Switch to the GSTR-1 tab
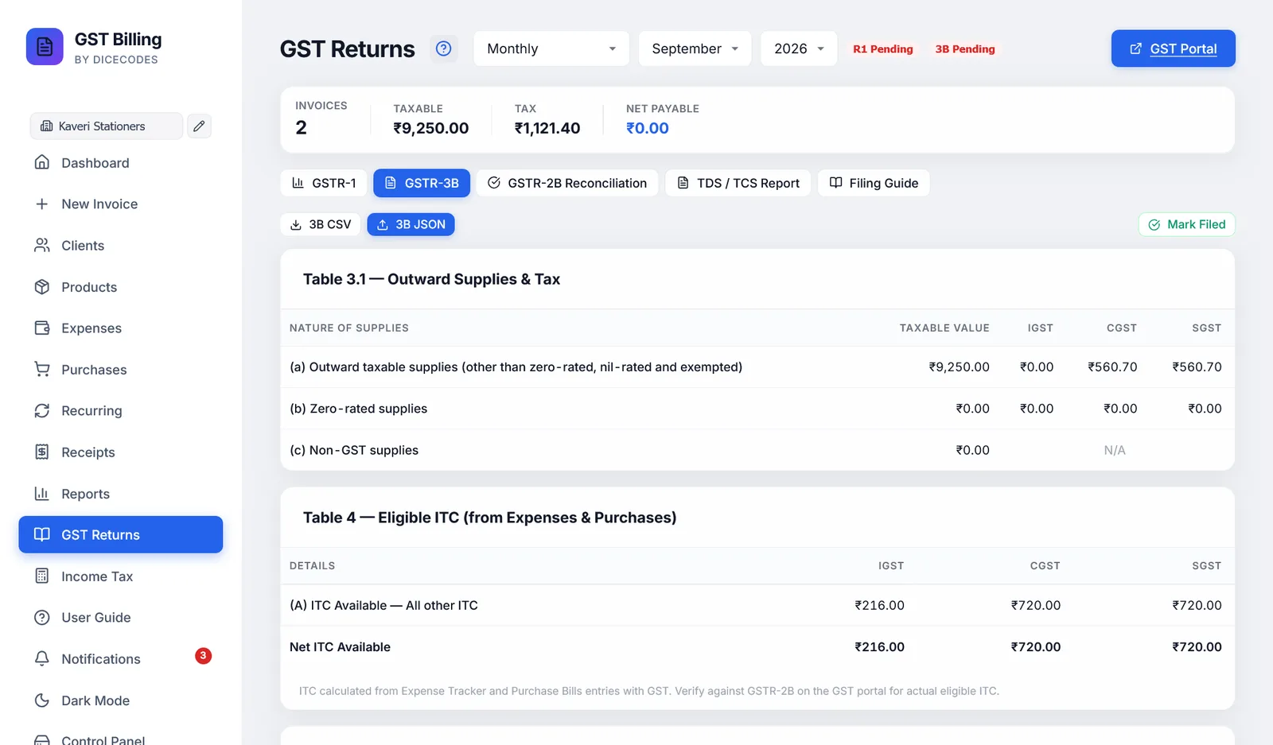1273x745 pixels. coord(324,183)
